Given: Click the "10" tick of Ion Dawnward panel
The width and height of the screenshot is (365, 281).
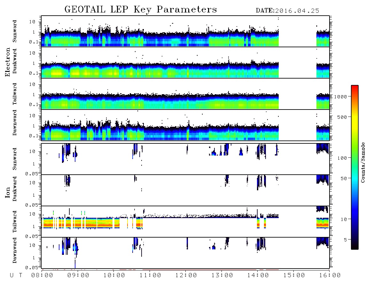Looking at the screenshot, I should [32, 246].
